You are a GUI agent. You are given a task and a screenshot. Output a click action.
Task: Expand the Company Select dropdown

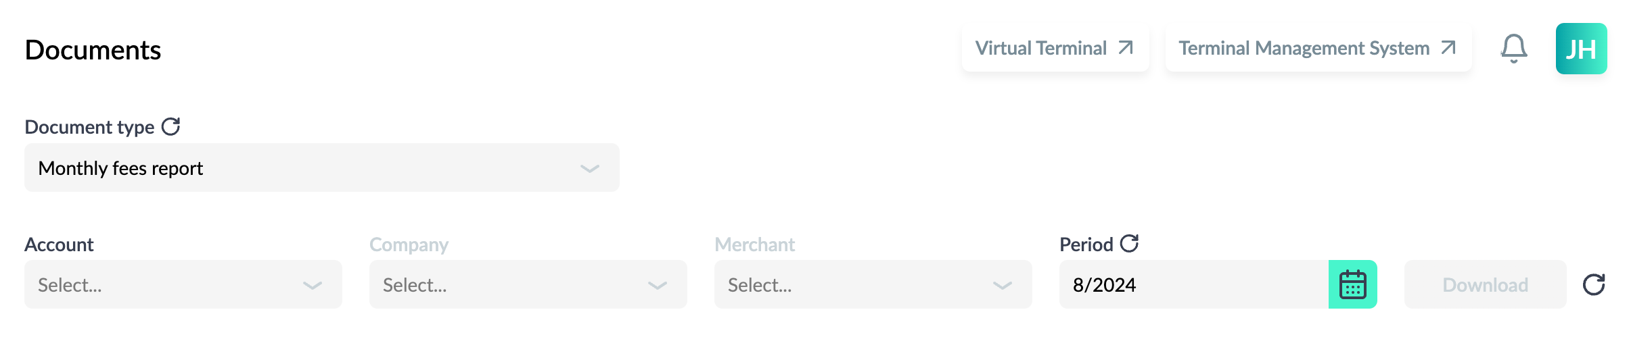(528, 284)
